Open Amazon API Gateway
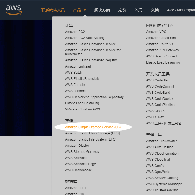The height and width of the screenshot is (195, 195). pyautogui.click(x=162, y=50)
